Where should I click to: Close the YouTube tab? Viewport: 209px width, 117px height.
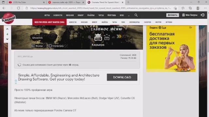(44, 2)
